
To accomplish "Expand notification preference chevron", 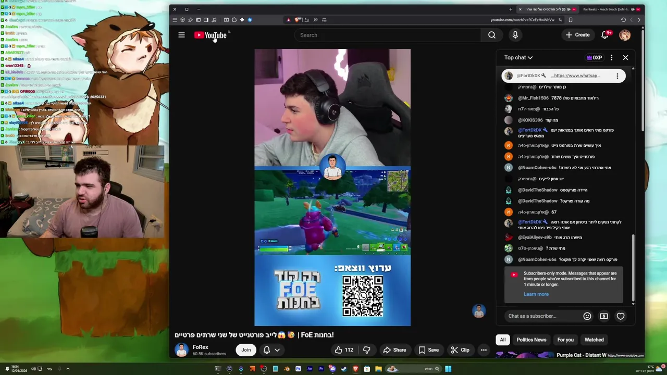I will pos(277,350).
